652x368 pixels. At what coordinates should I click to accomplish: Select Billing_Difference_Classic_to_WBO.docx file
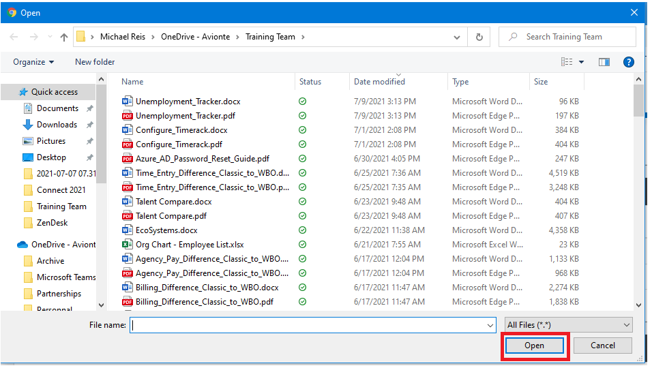point(207,288)
